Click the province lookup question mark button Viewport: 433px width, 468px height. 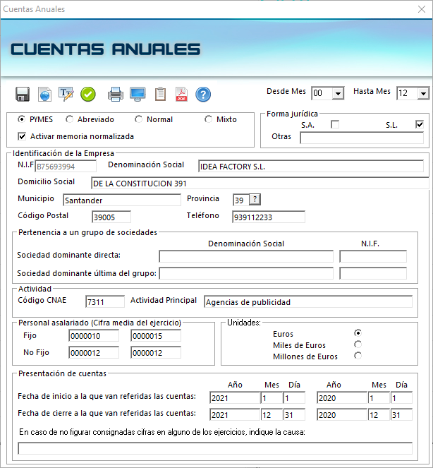point(255,199)
